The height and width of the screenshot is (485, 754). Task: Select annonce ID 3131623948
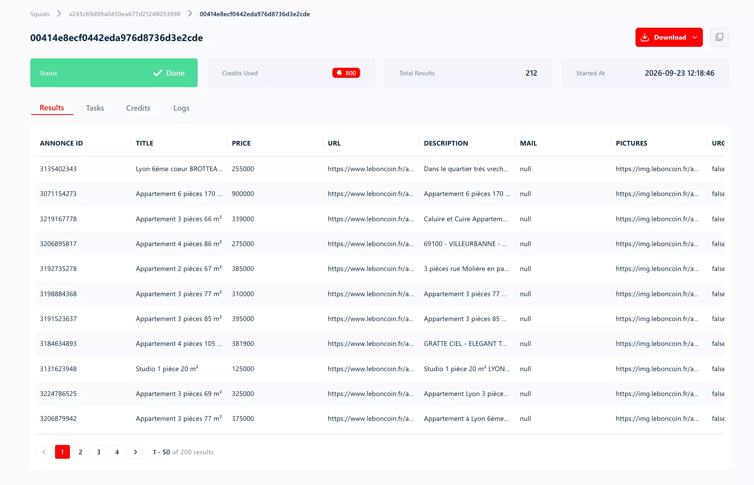click(58, 369)
